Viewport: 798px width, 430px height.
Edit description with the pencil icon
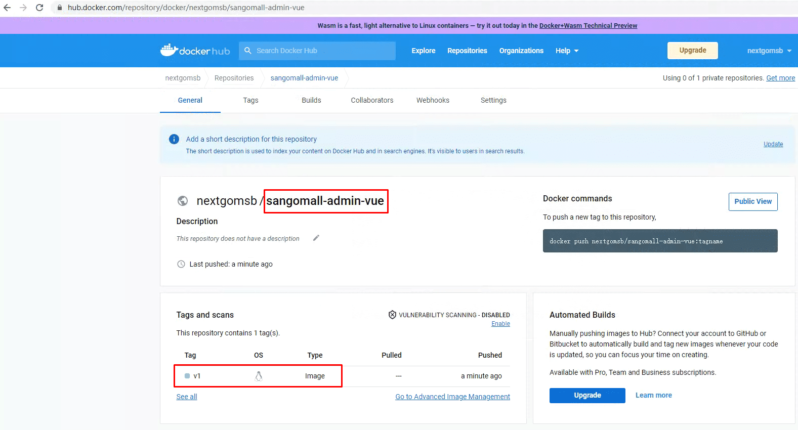[316, 238]
